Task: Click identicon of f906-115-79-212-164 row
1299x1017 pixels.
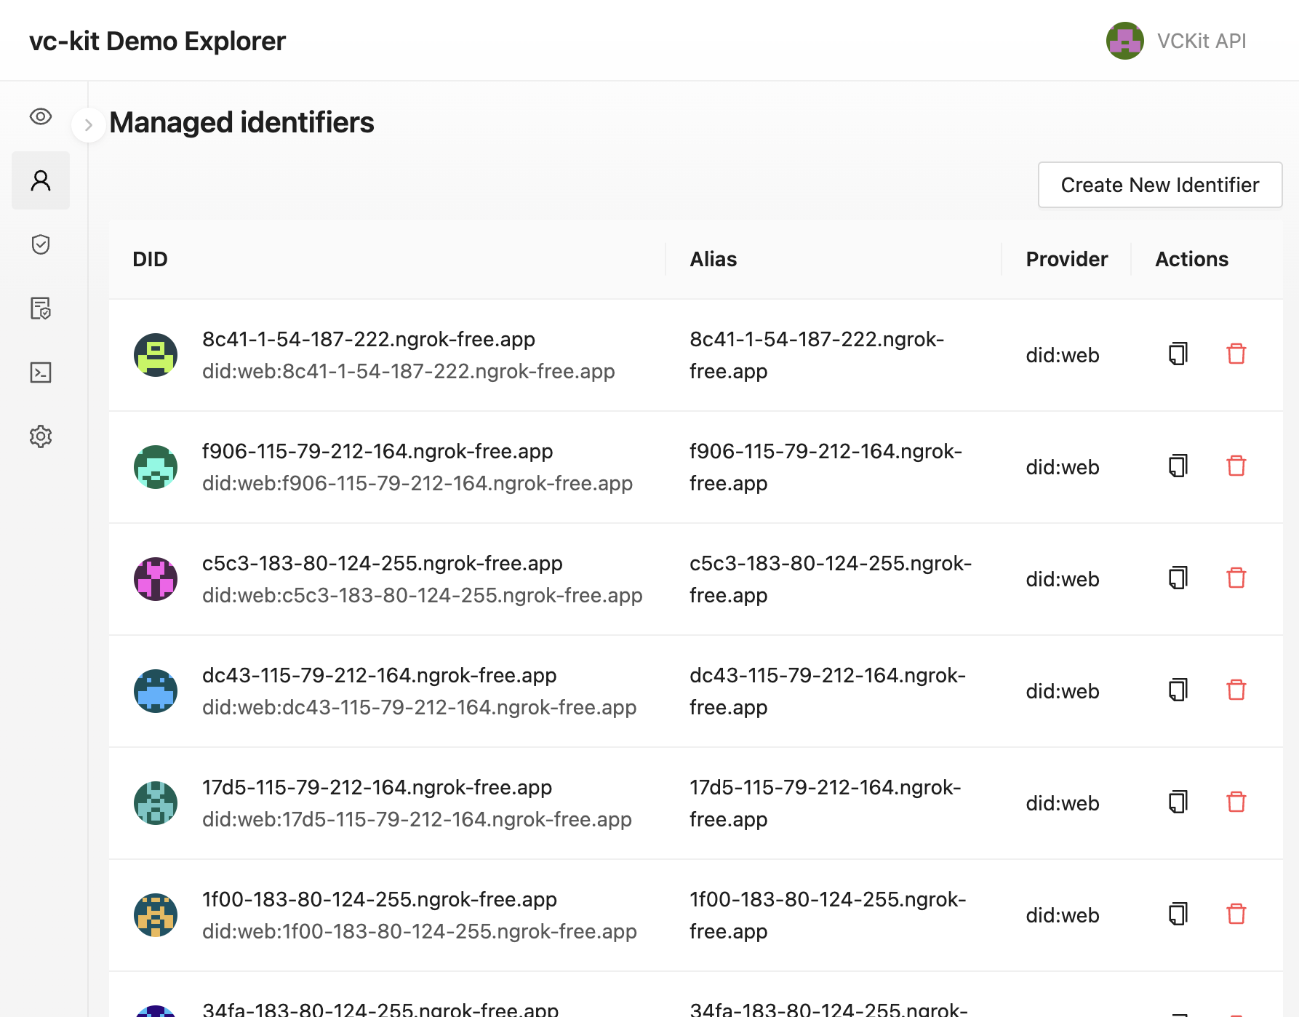Action: [x=156, y=467]
